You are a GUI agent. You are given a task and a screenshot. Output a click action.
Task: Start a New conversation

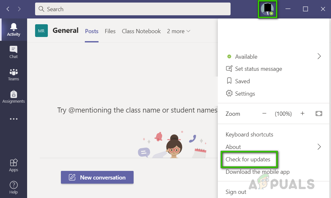click(97, 178)
